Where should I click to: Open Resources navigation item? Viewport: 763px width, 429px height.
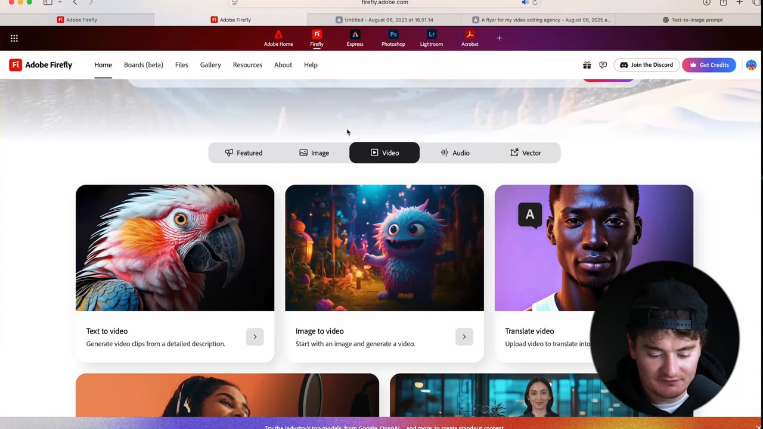coord(247,65)
